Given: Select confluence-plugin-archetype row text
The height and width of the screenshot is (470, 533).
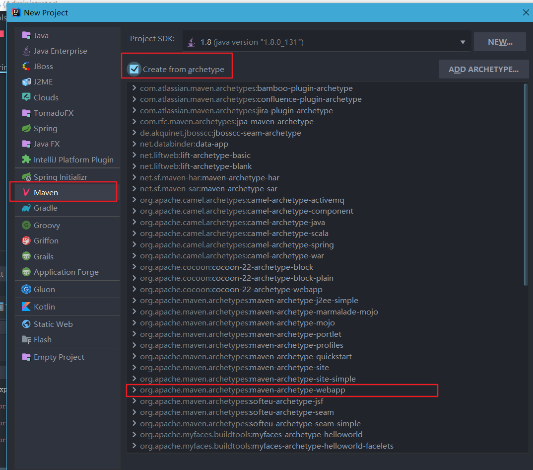Looking at the screenshot, I should click(251, 99).
